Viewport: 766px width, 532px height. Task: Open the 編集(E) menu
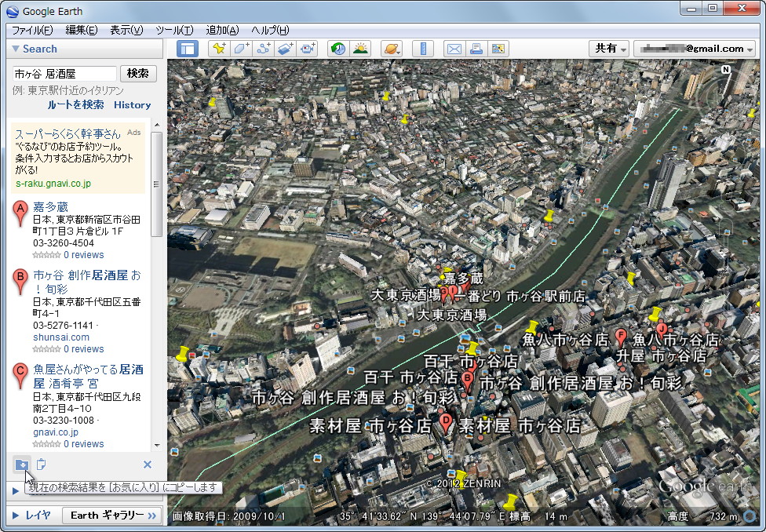pos(81,31)
